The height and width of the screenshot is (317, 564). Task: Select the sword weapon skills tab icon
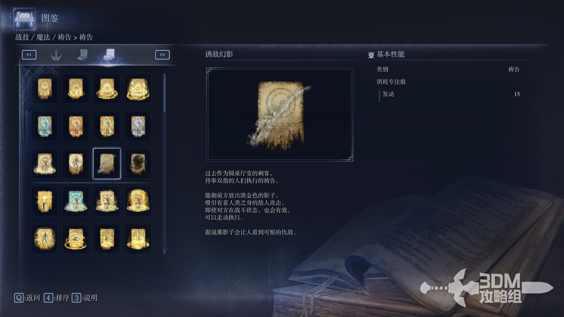pyautogui.click(x=56, y=55)
